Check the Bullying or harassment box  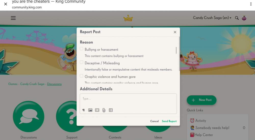coord(82,49)
